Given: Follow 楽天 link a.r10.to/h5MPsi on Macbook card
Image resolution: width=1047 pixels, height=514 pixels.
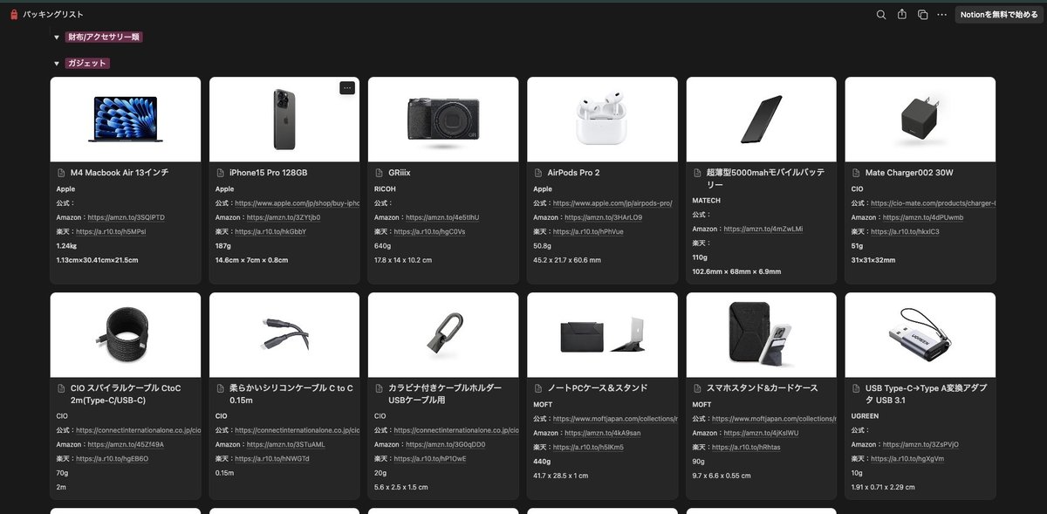Looking at the screenshot, I should coord(111,232).
